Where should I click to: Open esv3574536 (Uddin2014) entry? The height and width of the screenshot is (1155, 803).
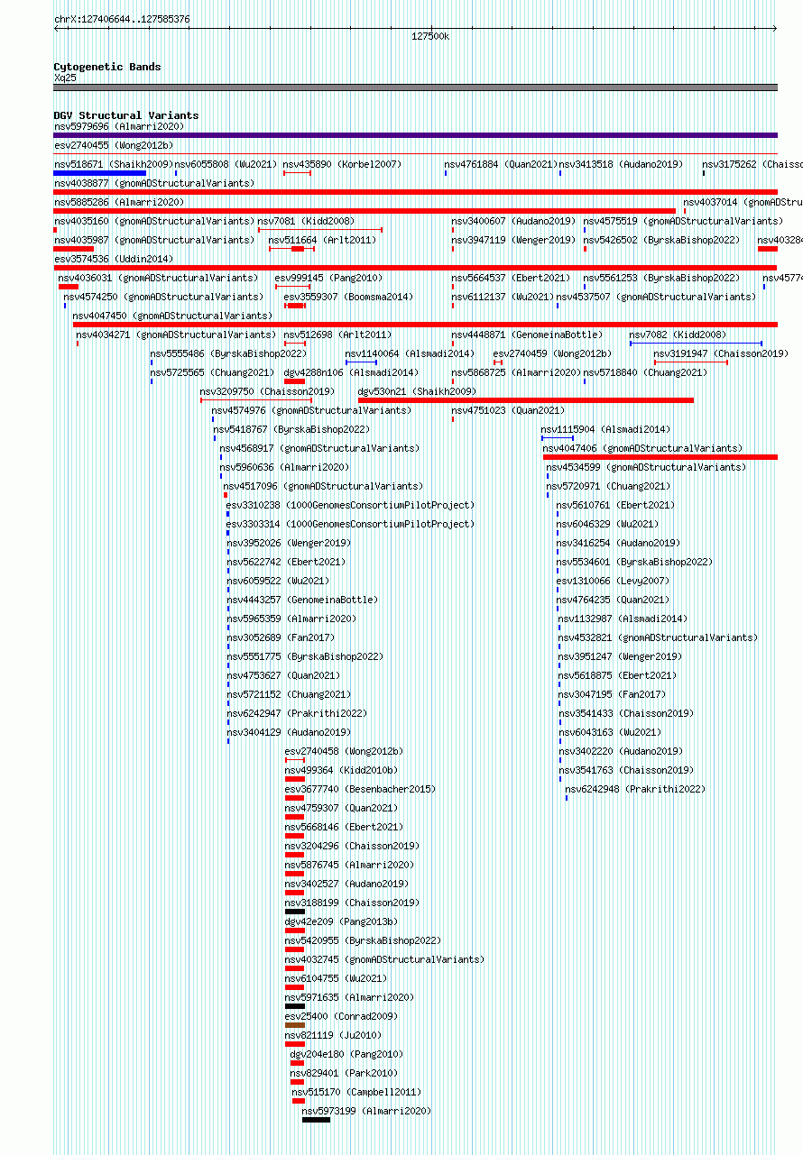(113, 259)
